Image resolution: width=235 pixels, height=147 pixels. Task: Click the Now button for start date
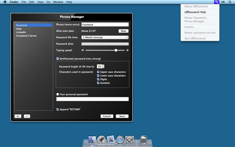[123, 31]
